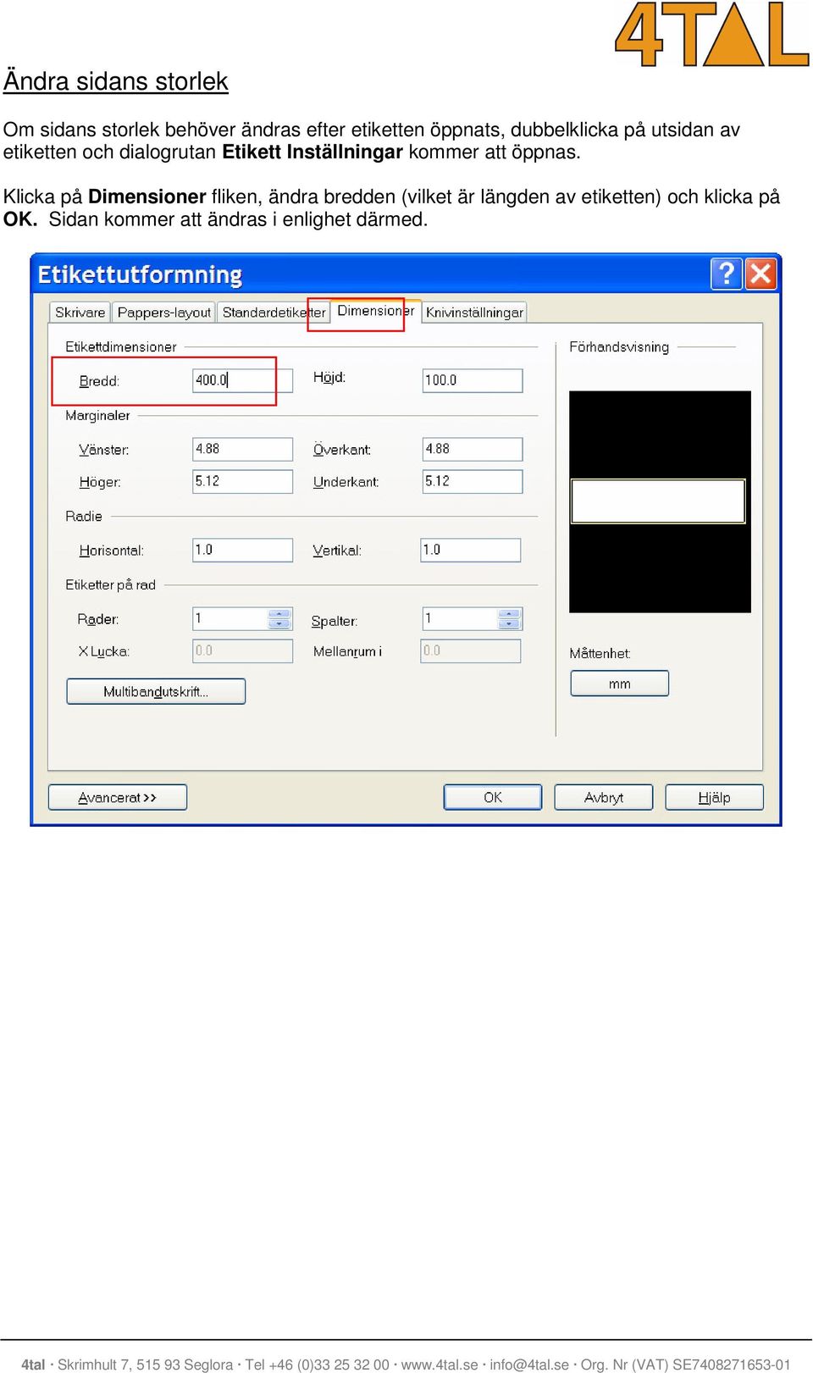Click the Mellanrum i disabled field
The width and height of the screenshot is (813, 1373).
tap(471, 651)
